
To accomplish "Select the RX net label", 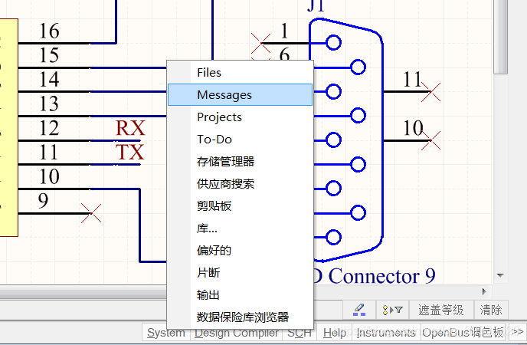I will coord(130,128).
